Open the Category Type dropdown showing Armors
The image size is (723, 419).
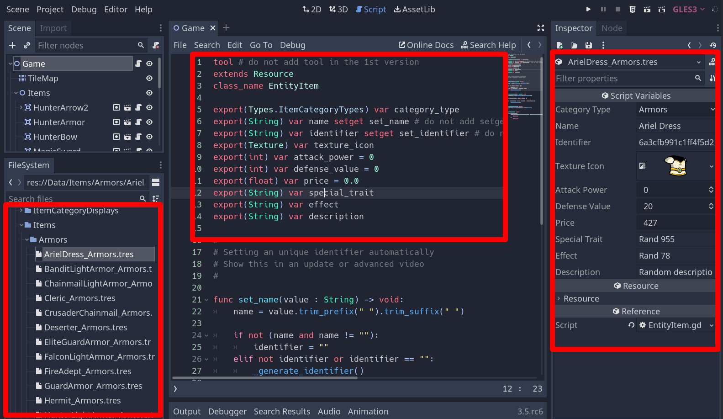(676, 110)
